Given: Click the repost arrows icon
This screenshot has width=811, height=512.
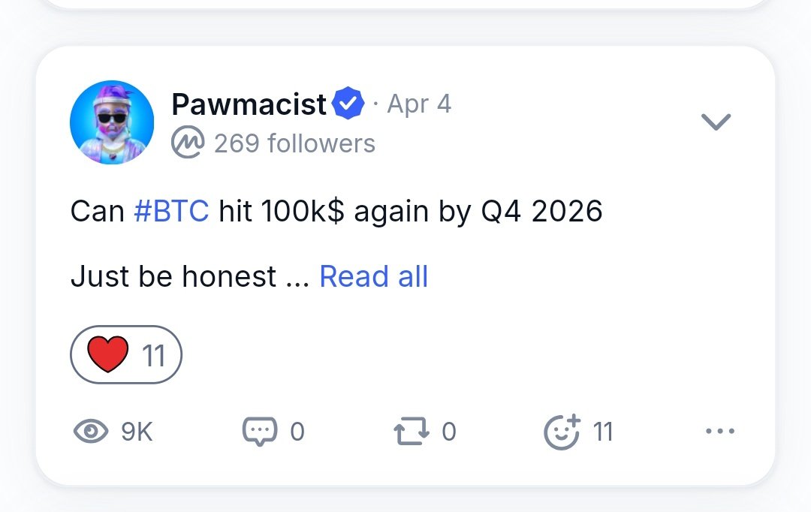Looking at the screenshot, I should click(412, 432).
